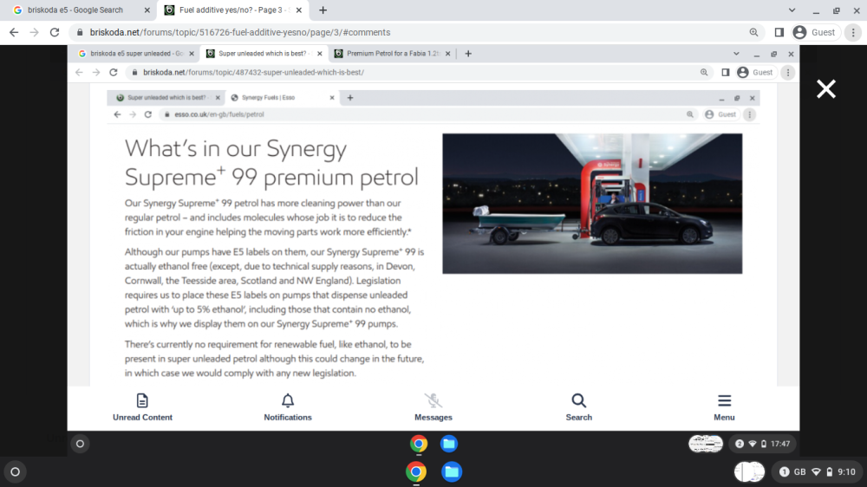Open the battery icon in the status tray

pos(830,471)
